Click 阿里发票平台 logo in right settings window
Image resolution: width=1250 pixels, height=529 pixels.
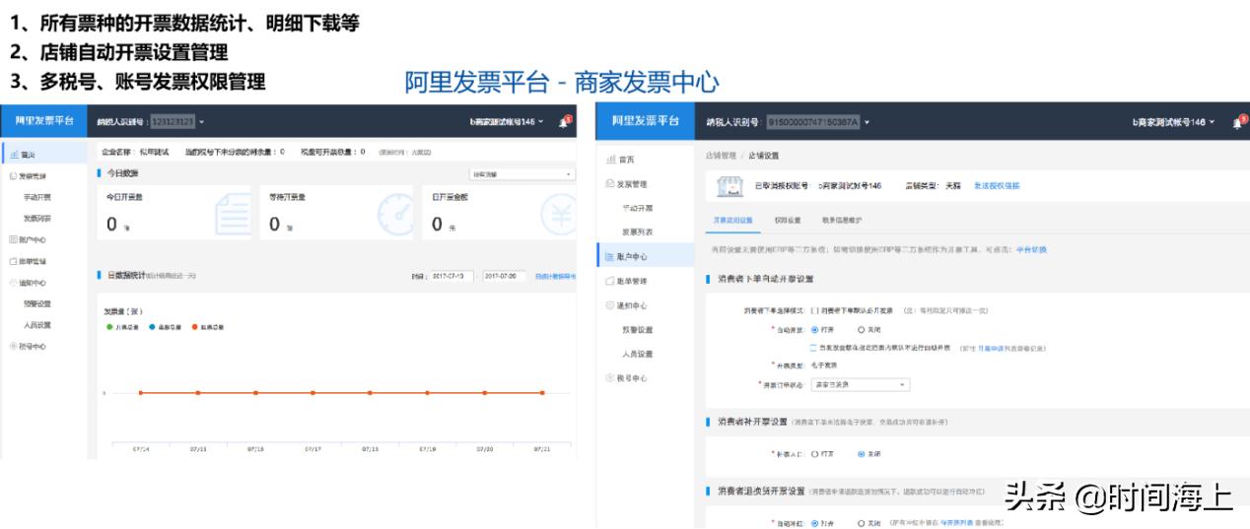(x=646, y=120)
